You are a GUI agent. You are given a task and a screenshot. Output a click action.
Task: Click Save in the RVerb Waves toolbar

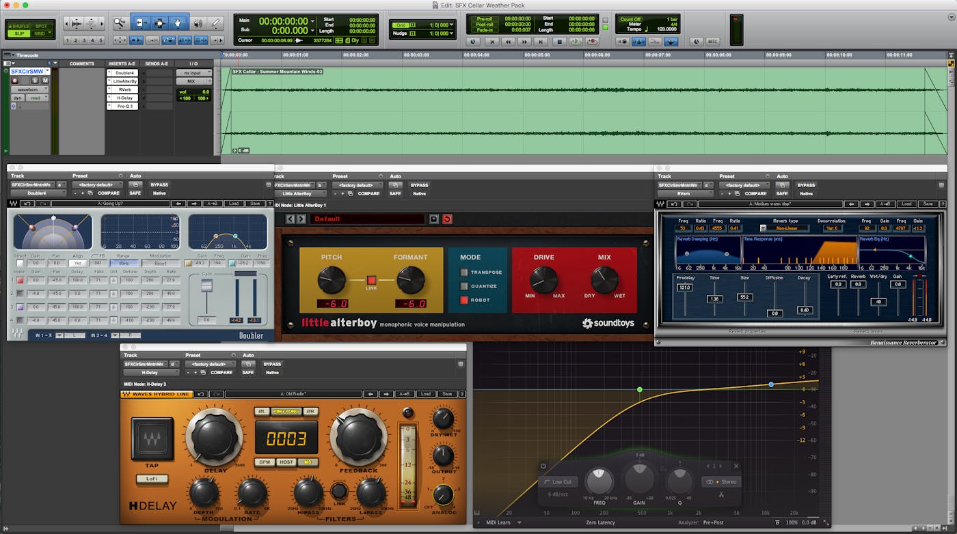click(x=927, y=203)
